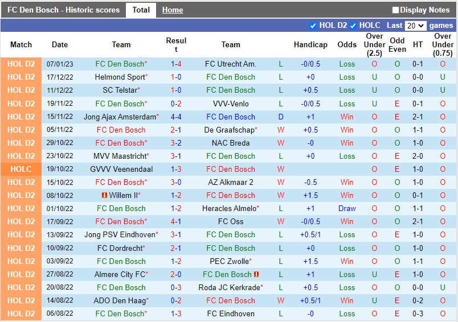Click the Date column header

coord(60,44)
